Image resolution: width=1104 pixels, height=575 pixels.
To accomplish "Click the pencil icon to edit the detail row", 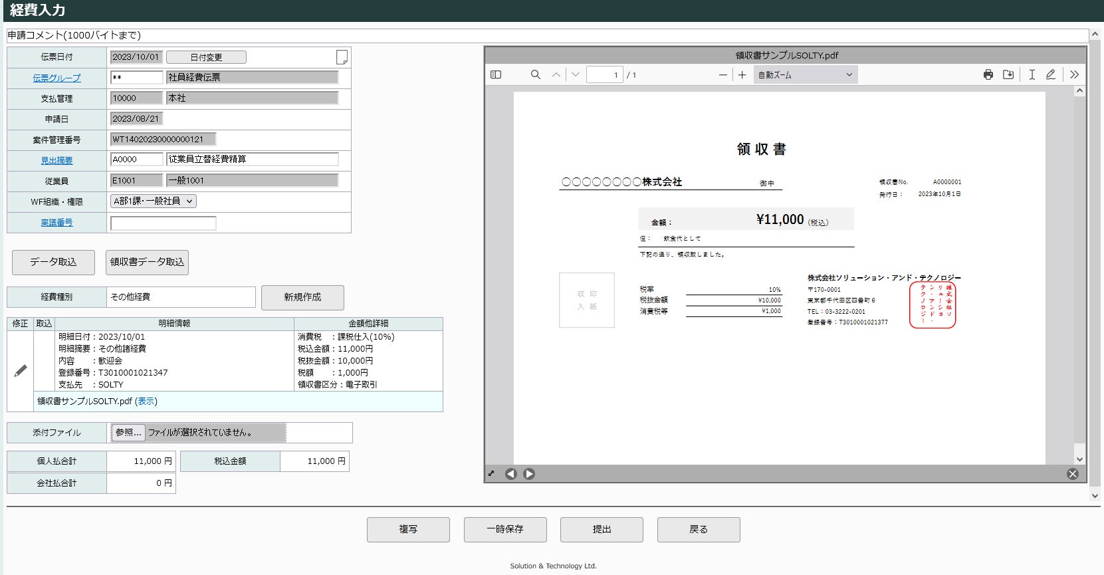I will pyautogui.click(x=21, y=371).
